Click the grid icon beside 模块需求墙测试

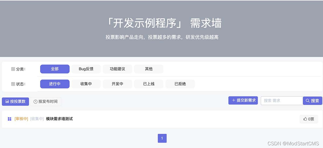point(9,119)
